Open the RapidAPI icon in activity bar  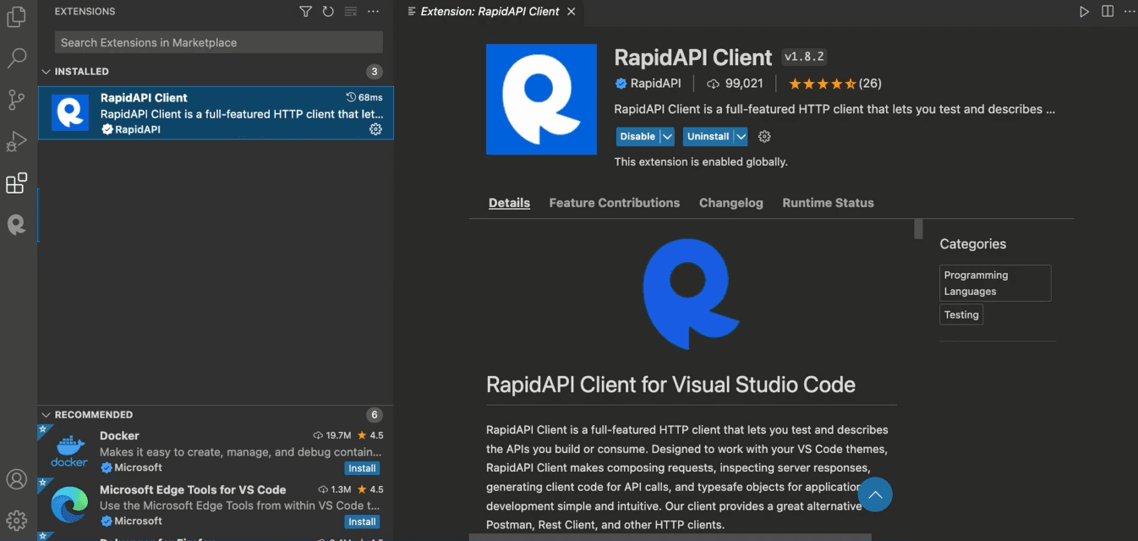(x=17, y=224)
